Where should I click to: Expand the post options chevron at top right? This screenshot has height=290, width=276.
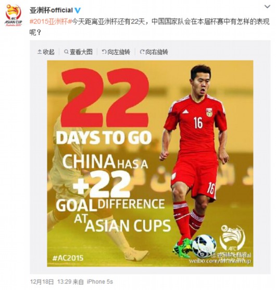(267, 7)
